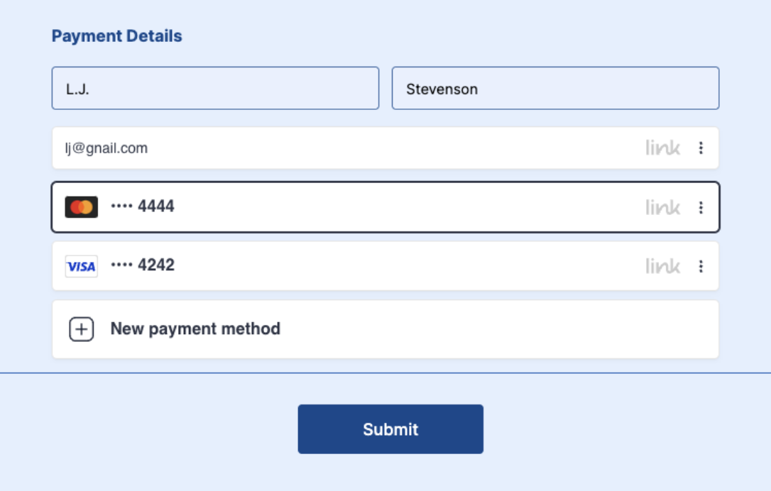Focus the first name field containing L.J.
771x491 pixels.
(215, 89)
